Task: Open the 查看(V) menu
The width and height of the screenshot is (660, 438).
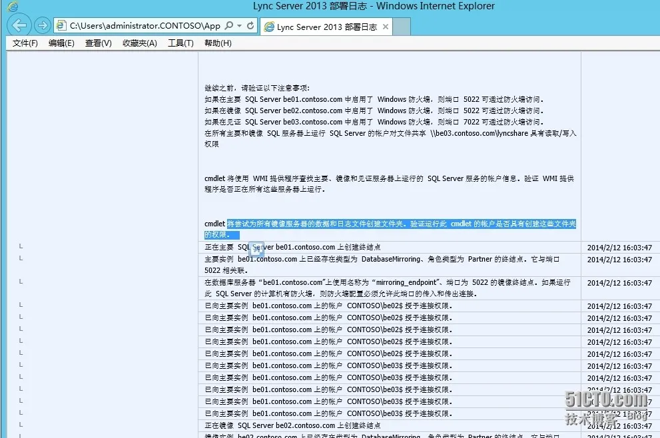Action: (x=98, y=43)
